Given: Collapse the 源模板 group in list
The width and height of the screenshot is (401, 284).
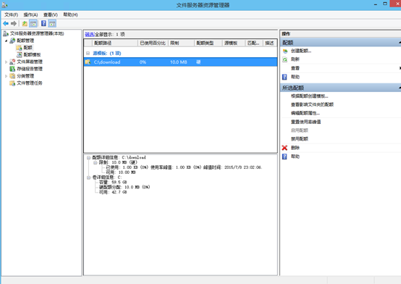Looking at the screenshot, I should 88,54.
